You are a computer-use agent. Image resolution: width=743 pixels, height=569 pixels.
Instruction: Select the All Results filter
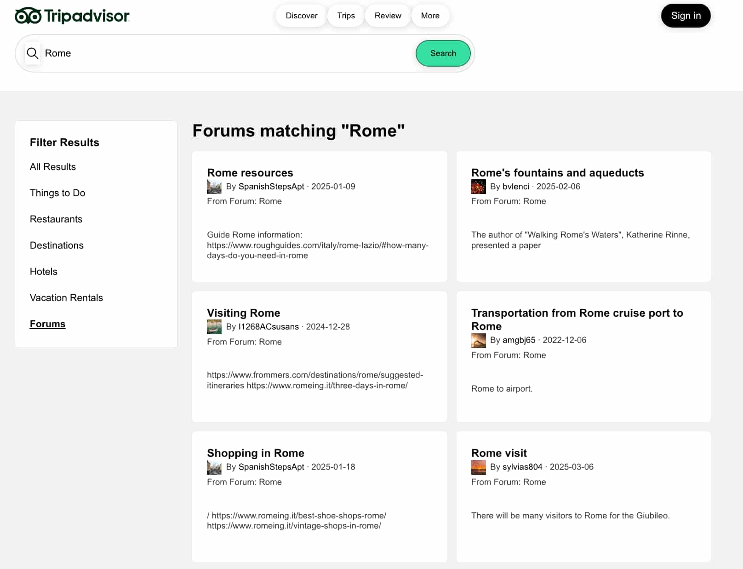(53, 167)
